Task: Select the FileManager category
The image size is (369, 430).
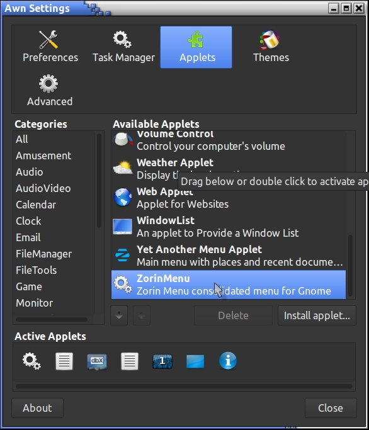Action: [43, 254]
